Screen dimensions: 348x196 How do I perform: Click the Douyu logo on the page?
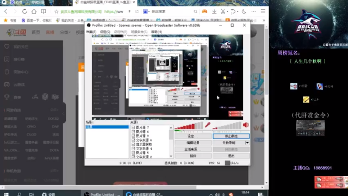16,33
